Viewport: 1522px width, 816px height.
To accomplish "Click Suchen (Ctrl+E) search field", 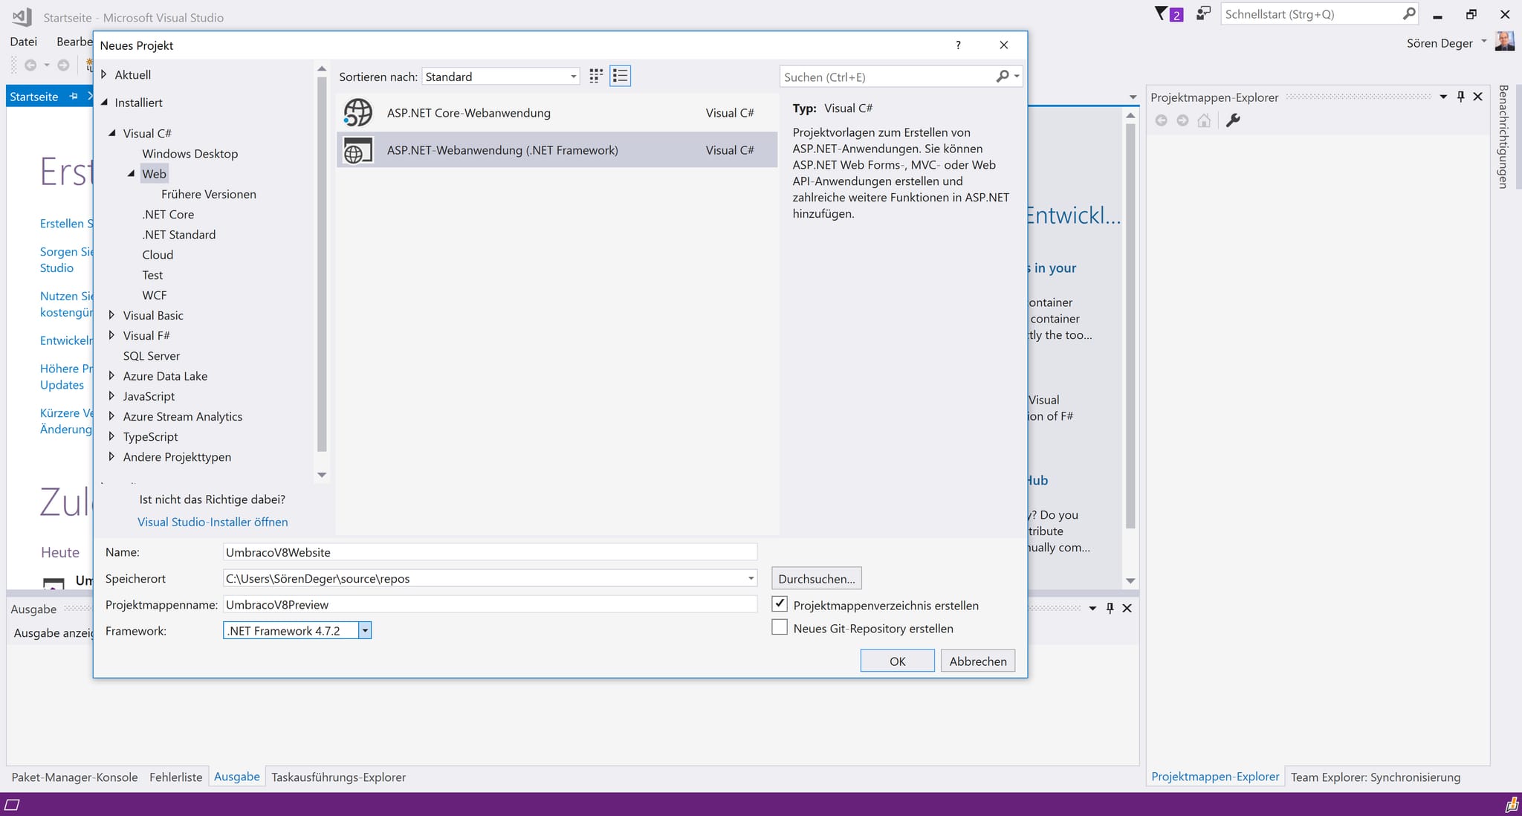I will (888, 77).
